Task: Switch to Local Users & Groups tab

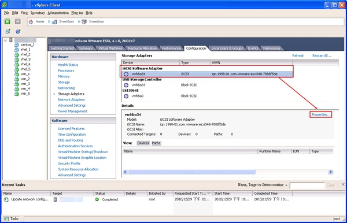Action: 227,48
